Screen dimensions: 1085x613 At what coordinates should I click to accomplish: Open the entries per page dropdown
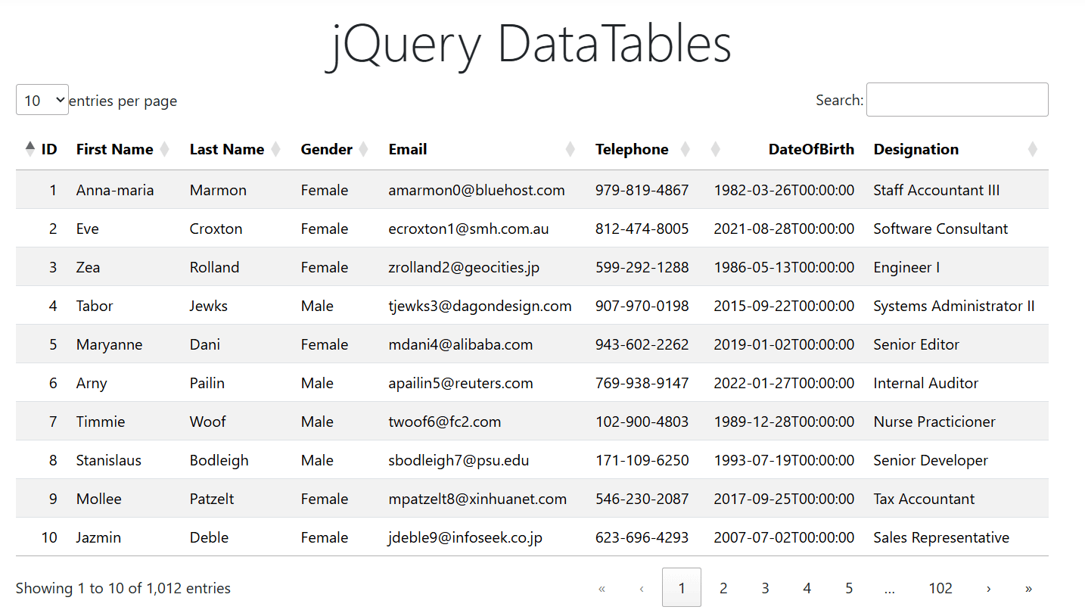click(x=42, y=99)
